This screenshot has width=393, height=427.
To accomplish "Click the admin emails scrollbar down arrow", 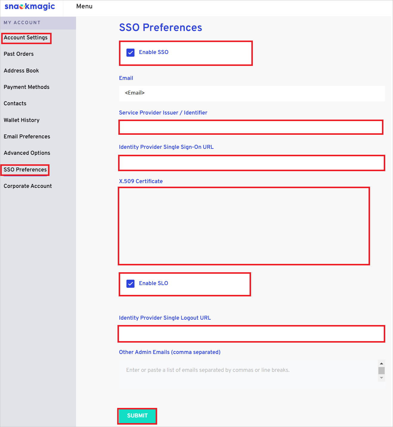I will tap(381, 378).
